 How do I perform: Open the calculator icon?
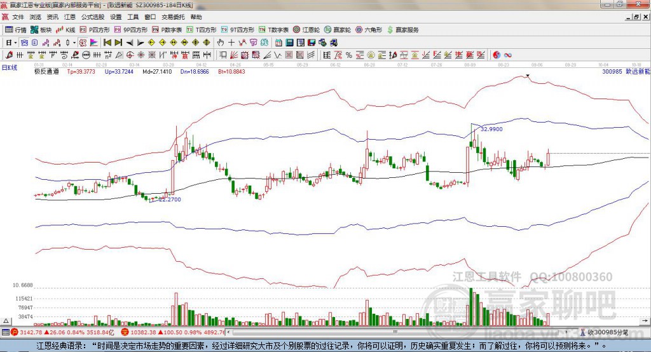(289, 43)
